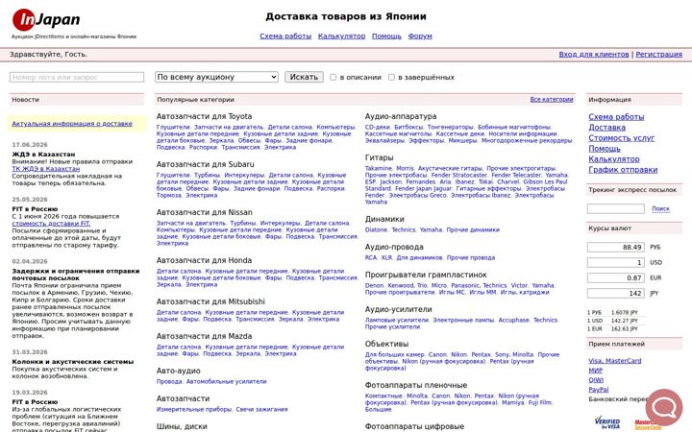
Task: Open sidebar 'Калькулятор' link under Информация
Action: tap(614, 159)
